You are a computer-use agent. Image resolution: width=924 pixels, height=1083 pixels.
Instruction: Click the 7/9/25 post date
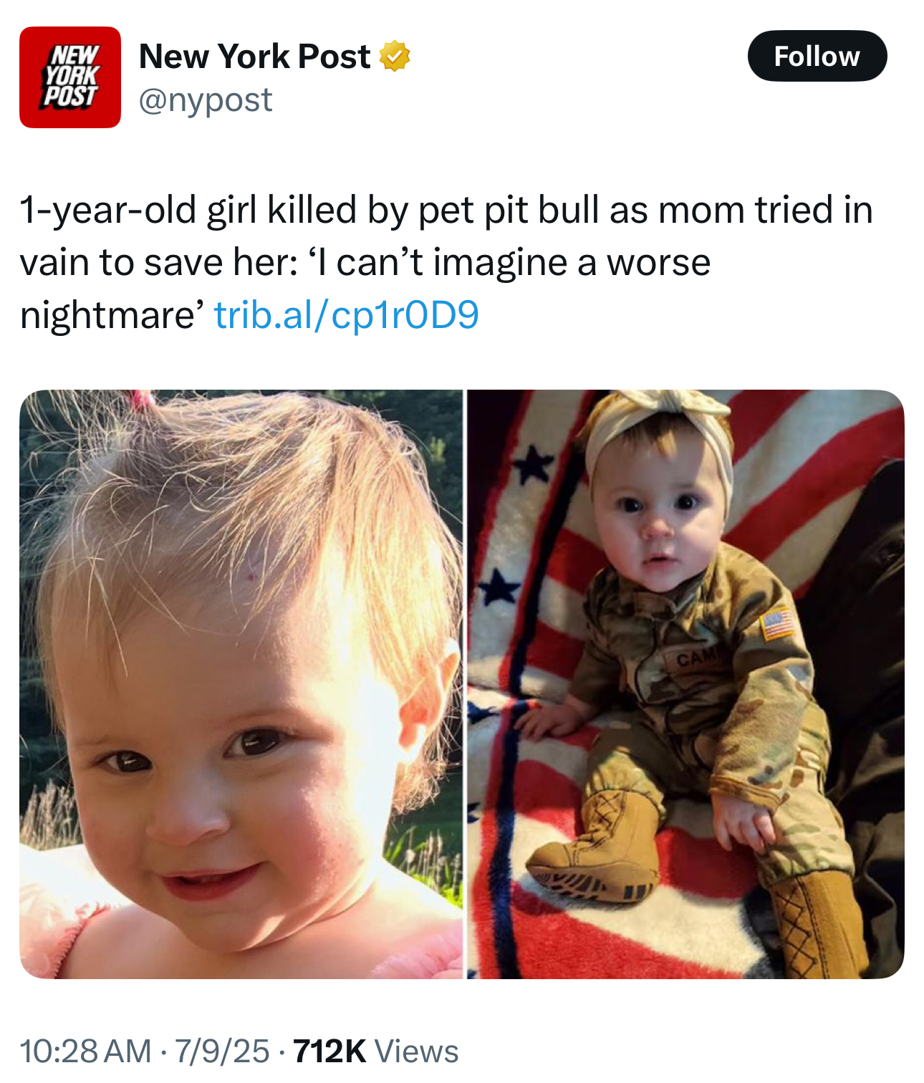(x=221, y=1051)
